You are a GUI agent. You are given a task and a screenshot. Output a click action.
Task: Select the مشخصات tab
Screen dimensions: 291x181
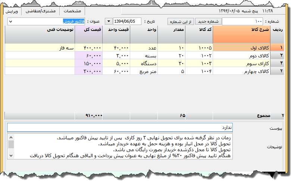72,11
